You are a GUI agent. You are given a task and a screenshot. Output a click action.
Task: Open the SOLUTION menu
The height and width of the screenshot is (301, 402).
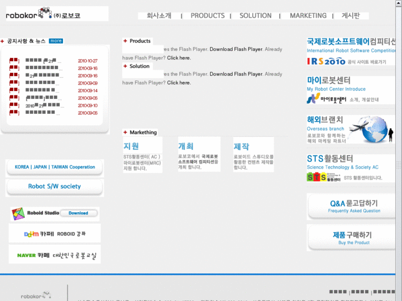click(x=255, y=15)
